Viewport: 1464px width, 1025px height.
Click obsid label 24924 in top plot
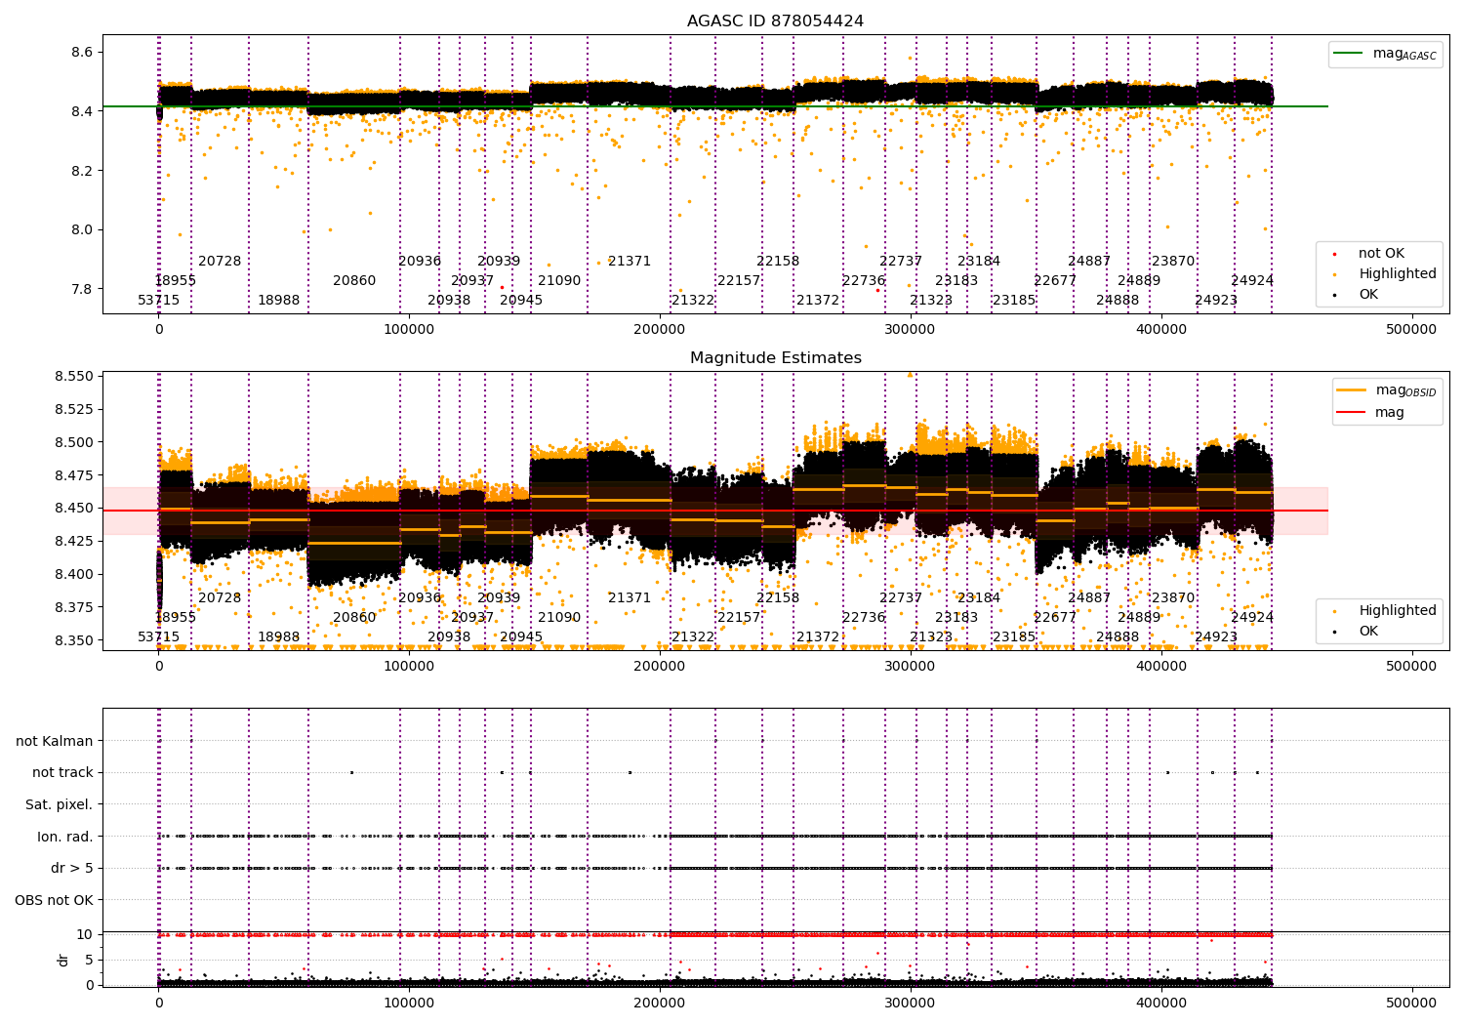coord(1252,281)
